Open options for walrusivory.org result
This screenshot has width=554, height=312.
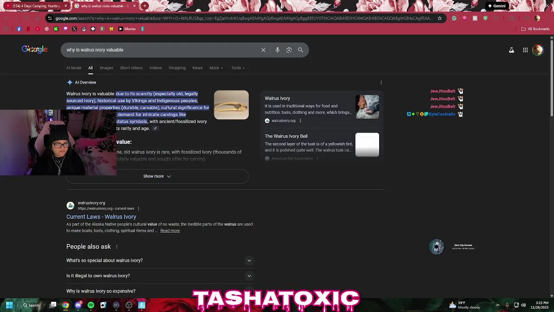point(138,208)
